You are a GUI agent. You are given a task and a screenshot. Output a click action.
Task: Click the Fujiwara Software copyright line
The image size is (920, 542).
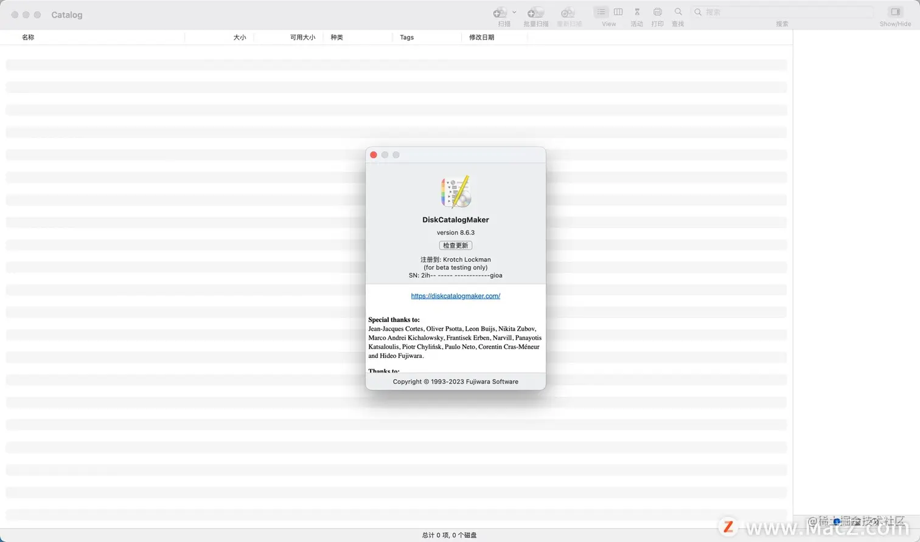456,382
